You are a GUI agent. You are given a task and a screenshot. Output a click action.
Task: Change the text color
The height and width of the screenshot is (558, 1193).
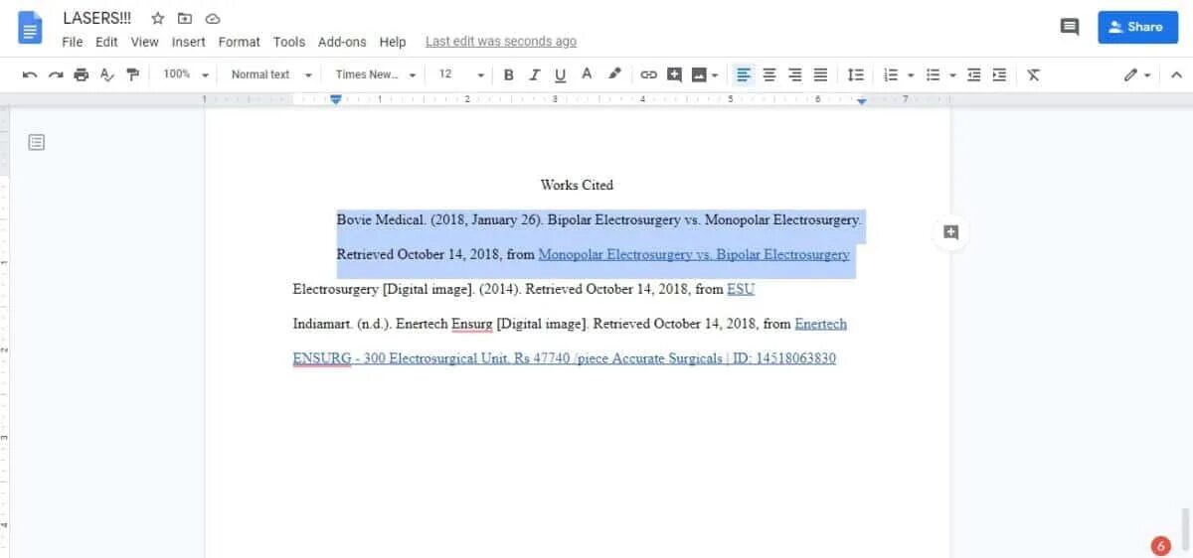point(587,74)
